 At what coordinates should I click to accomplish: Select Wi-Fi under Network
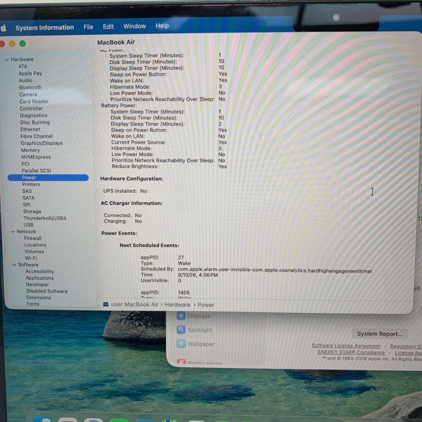click(x=31, y=258)
